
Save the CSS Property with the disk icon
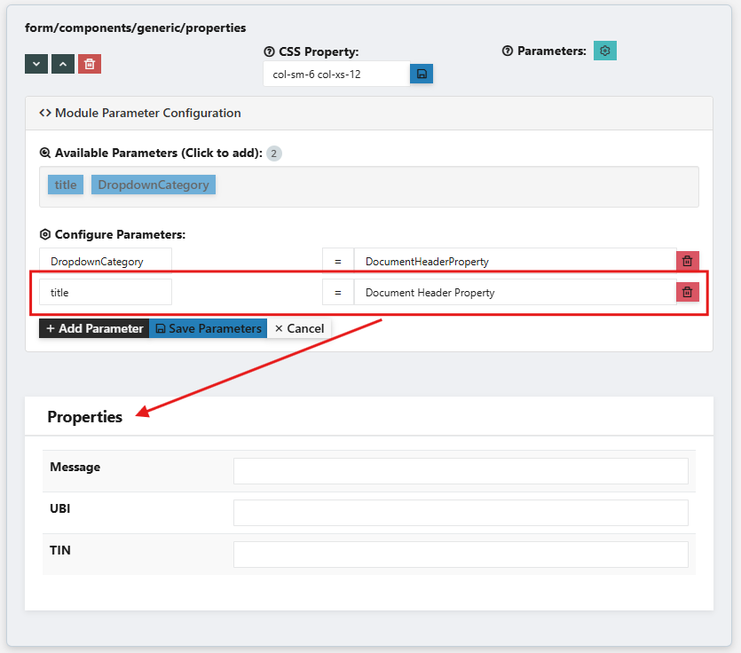pyautogui.click(x=422, y=74)
